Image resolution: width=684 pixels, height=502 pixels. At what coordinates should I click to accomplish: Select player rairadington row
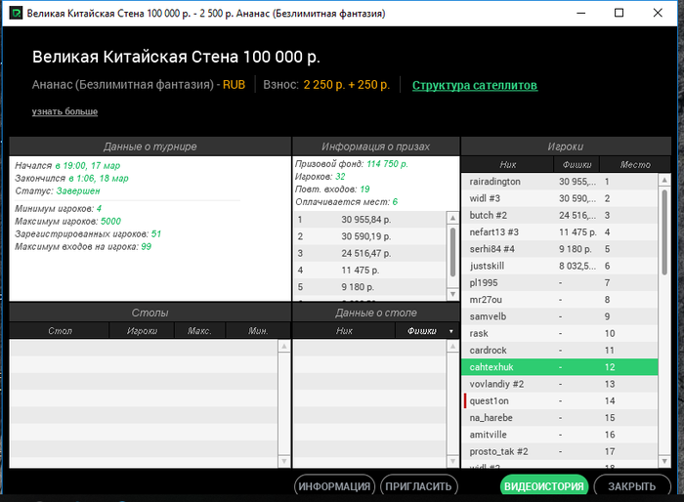point(559,182)
